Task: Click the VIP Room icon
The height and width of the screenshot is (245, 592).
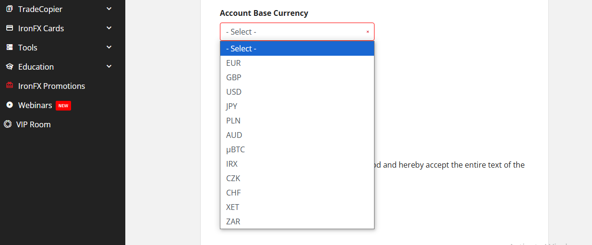Action: pos(8,124)
